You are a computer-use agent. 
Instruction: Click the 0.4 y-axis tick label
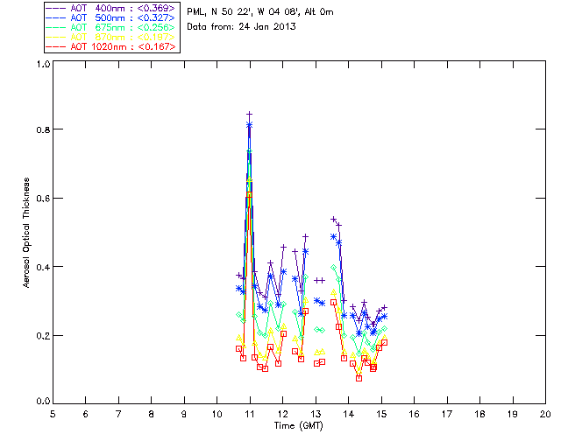pos(43,267)
